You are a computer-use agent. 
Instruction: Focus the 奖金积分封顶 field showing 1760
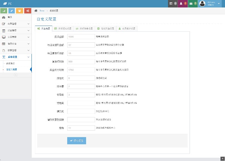81,70
